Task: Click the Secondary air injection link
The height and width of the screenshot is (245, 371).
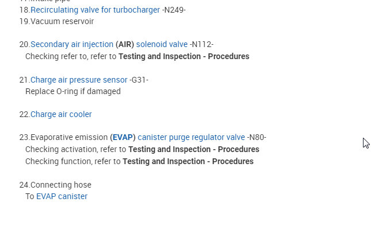Action: (72, 45)
